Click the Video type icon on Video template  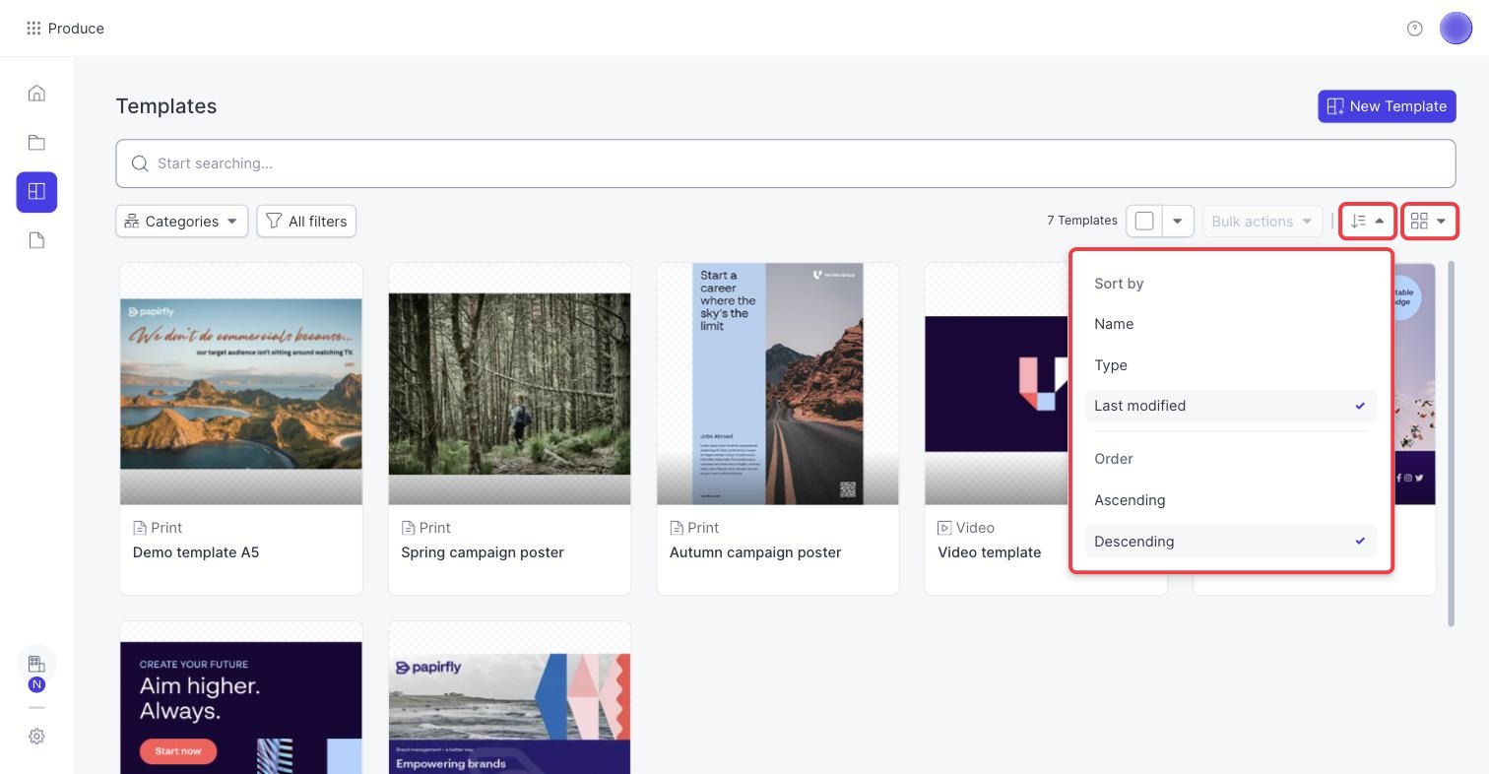coord(944,528)
